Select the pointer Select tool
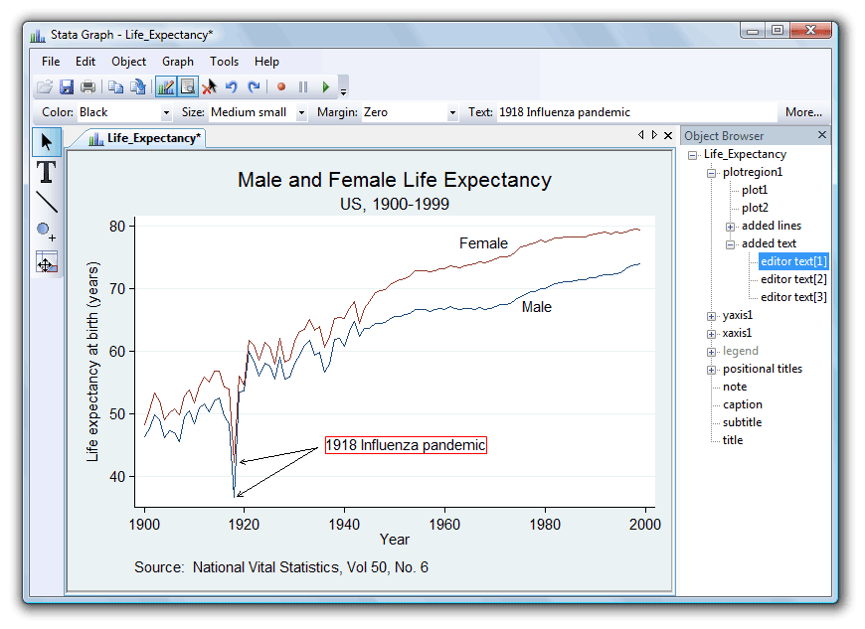Image resolution: width=865 pixels, height=629 pixels. 45,142
